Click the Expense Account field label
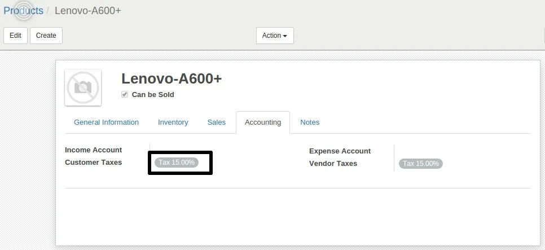The image size is (545, 250). [x=340, y=151]
